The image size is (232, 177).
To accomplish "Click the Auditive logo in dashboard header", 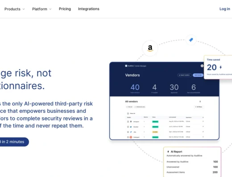I will click(x=126, y=66).
